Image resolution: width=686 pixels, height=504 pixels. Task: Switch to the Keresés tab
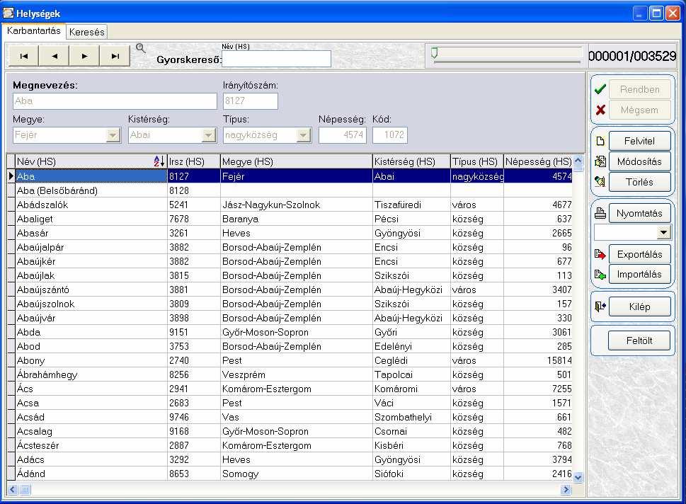click(86, 32)
